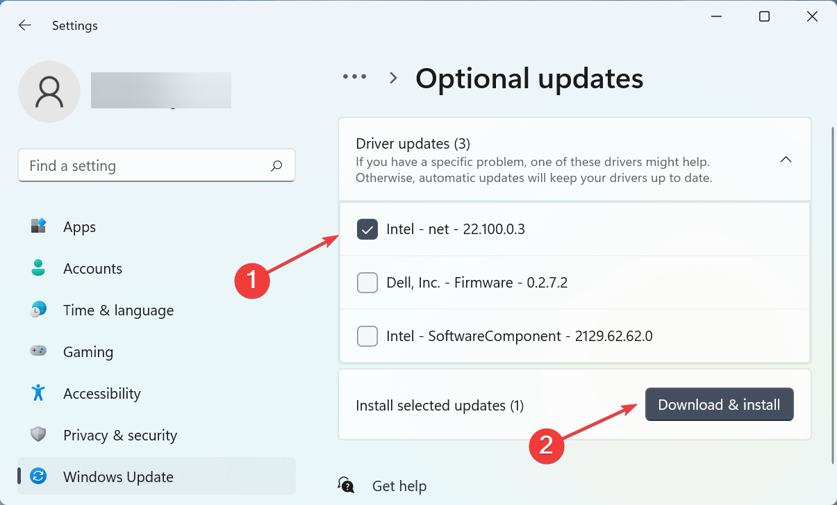Click the user profile avatar icon
This screenshot has height=505, width=837.
pos(49,92)
